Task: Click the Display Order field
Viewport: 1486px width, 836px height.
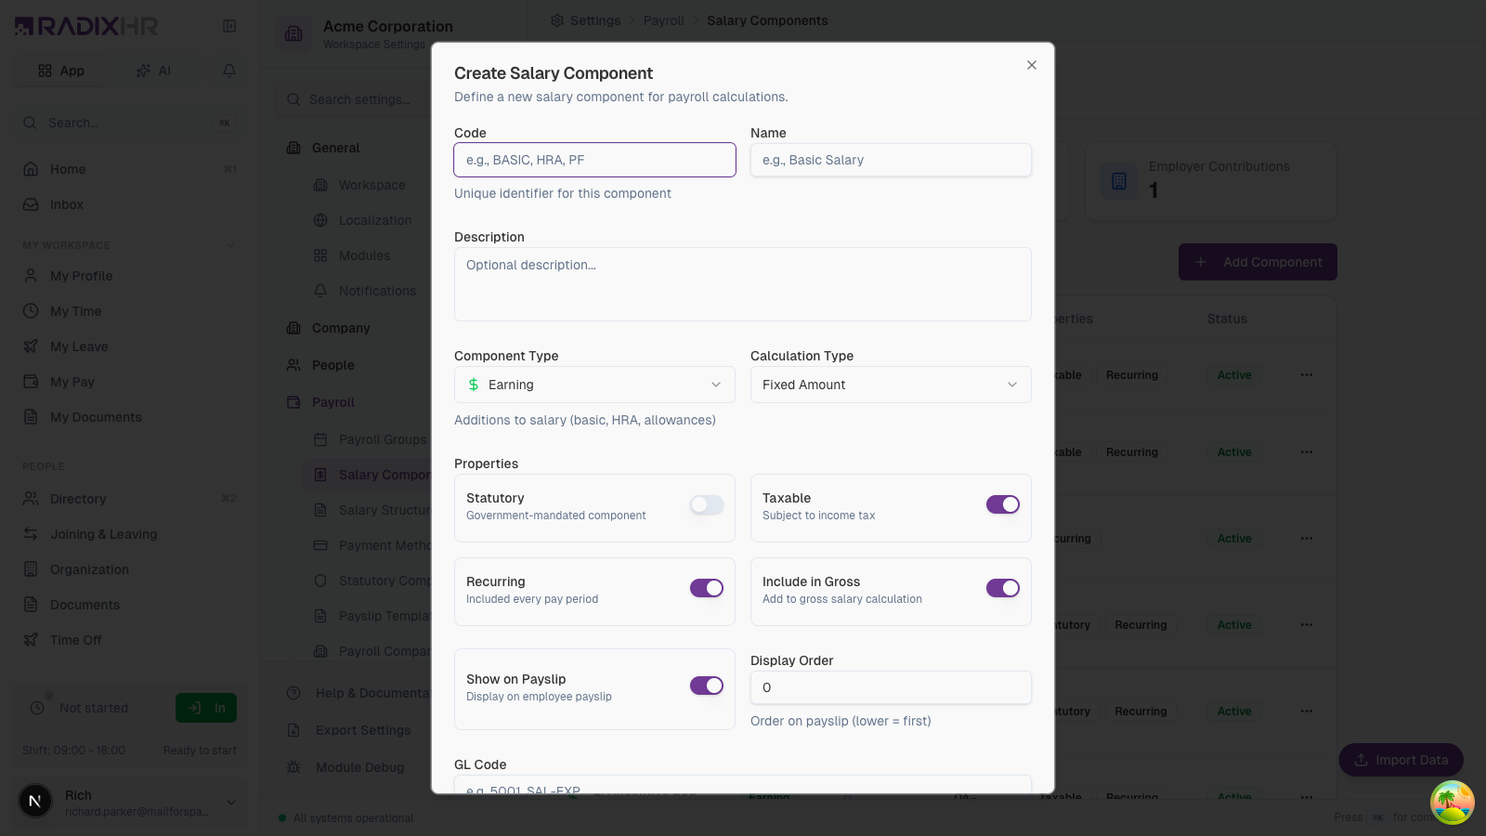Action: pyautogui.click(x=891, y=687)
